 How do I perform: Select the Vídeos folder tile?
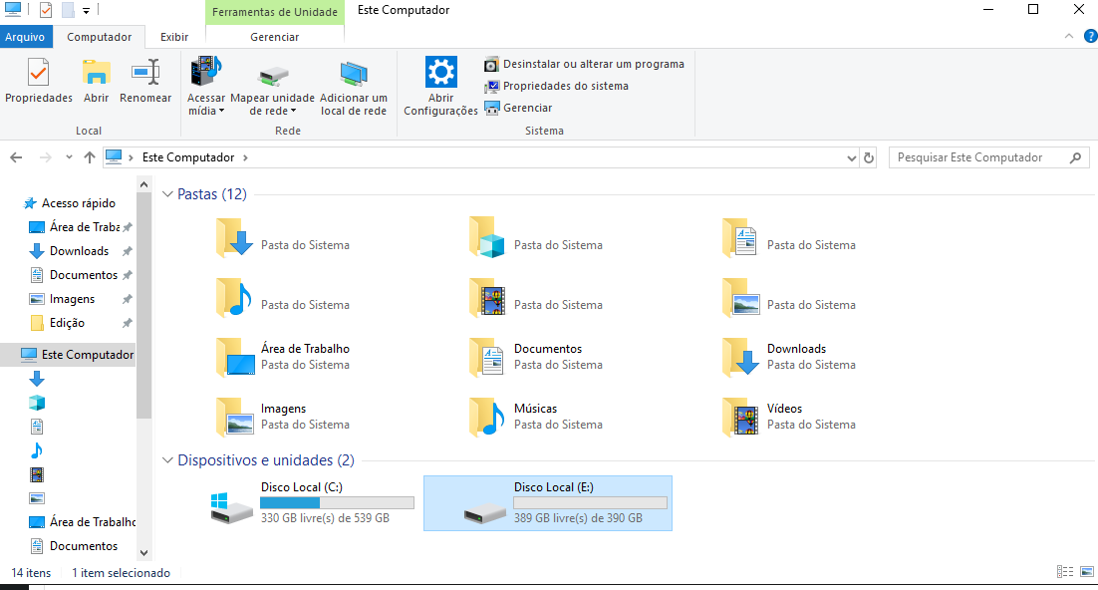coord(800,417)
